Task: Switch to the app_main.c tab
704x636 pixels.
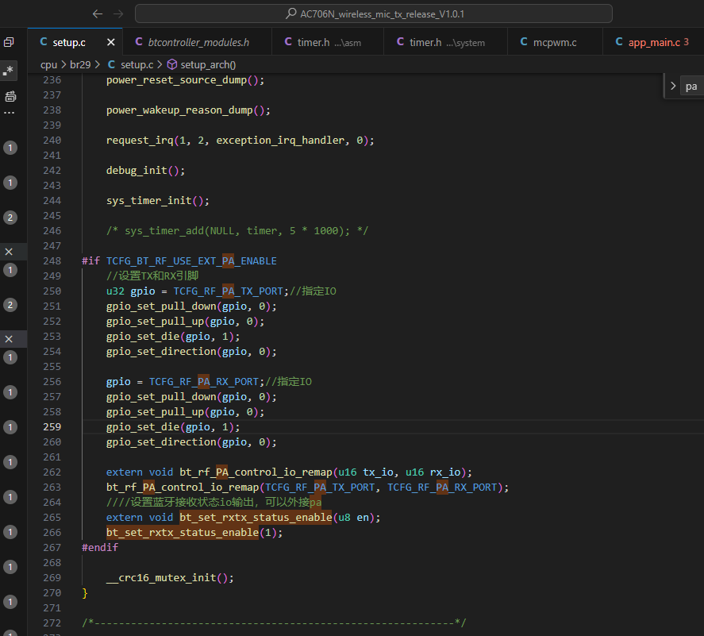Action: tap(653, 42)
